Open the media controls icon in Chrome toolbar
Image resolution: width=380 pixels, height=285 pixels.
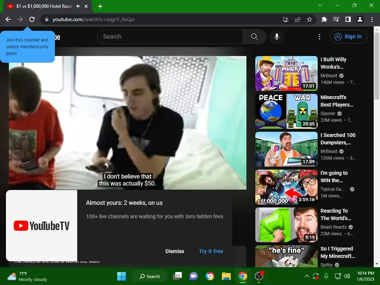336,19
